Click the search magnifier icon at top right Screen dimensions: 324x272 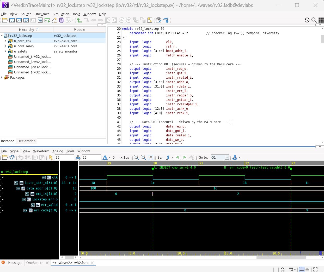(x=314, y=20)
